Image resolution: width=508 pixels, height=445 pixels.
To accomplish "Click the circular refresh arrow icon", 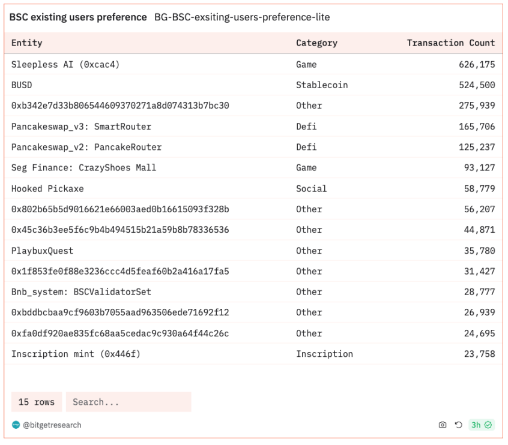I will pyautogui.click(x=458, y=425).
